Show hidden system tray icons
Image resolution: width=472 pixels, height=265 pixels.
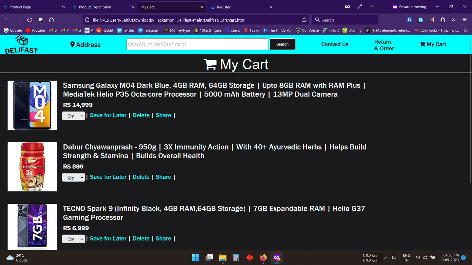tap(386, 258)
